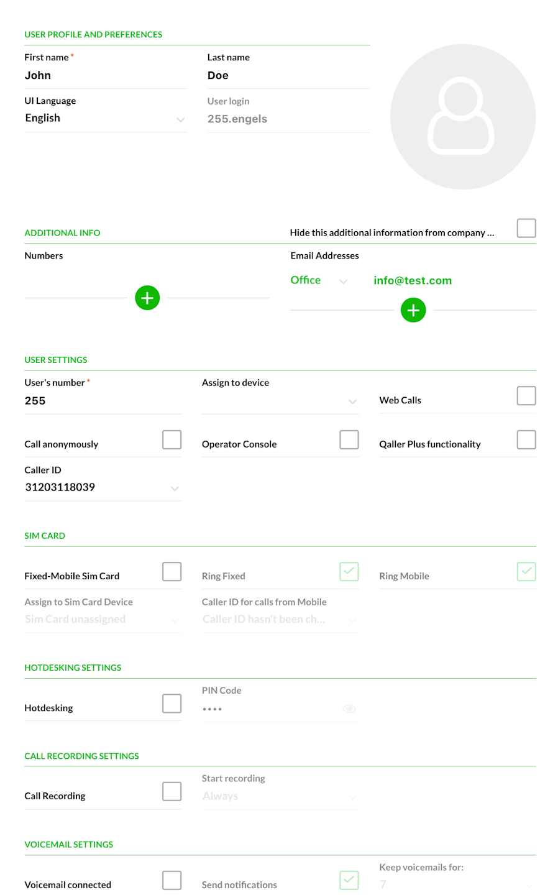Hide additional information from company checkbox
The image size is (558, 895).
point(526,228)
